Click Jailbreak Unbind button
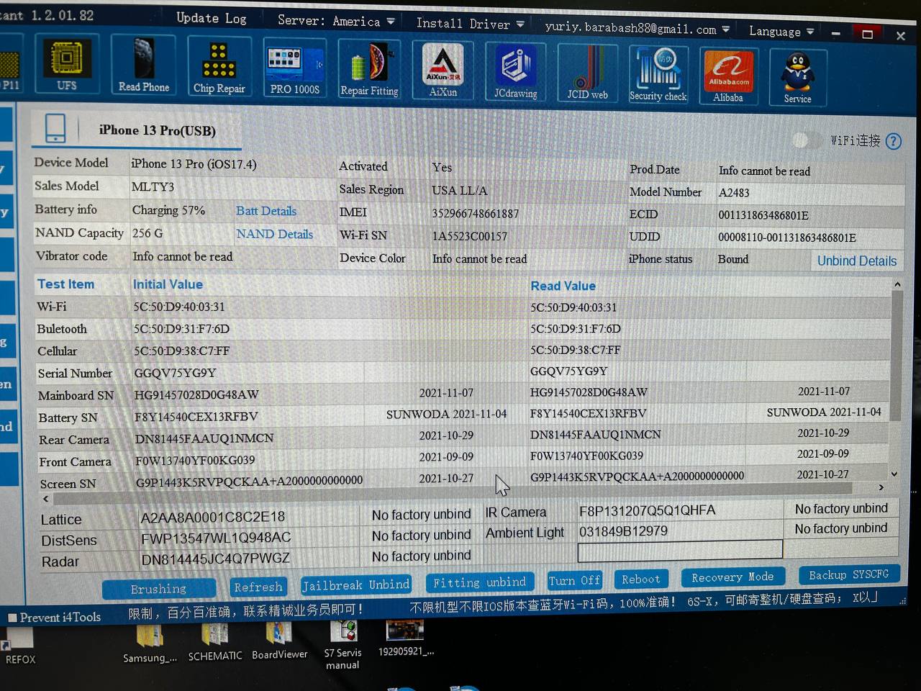This screenshot has height=691, width=921. (355, 585)
